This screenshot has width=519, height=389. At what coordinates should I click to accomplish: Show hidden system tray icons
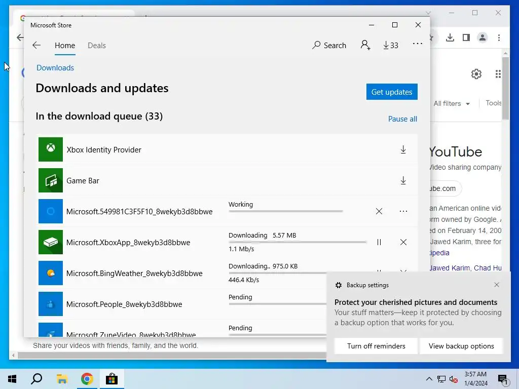429,379
